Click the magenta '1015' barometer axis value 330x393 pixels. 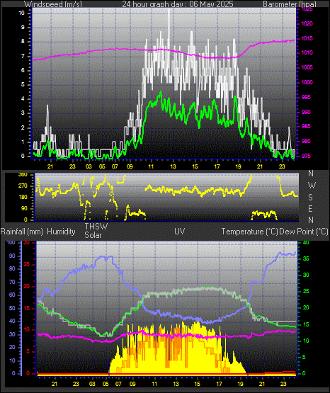pyautogui.click(x=307, y=39)
